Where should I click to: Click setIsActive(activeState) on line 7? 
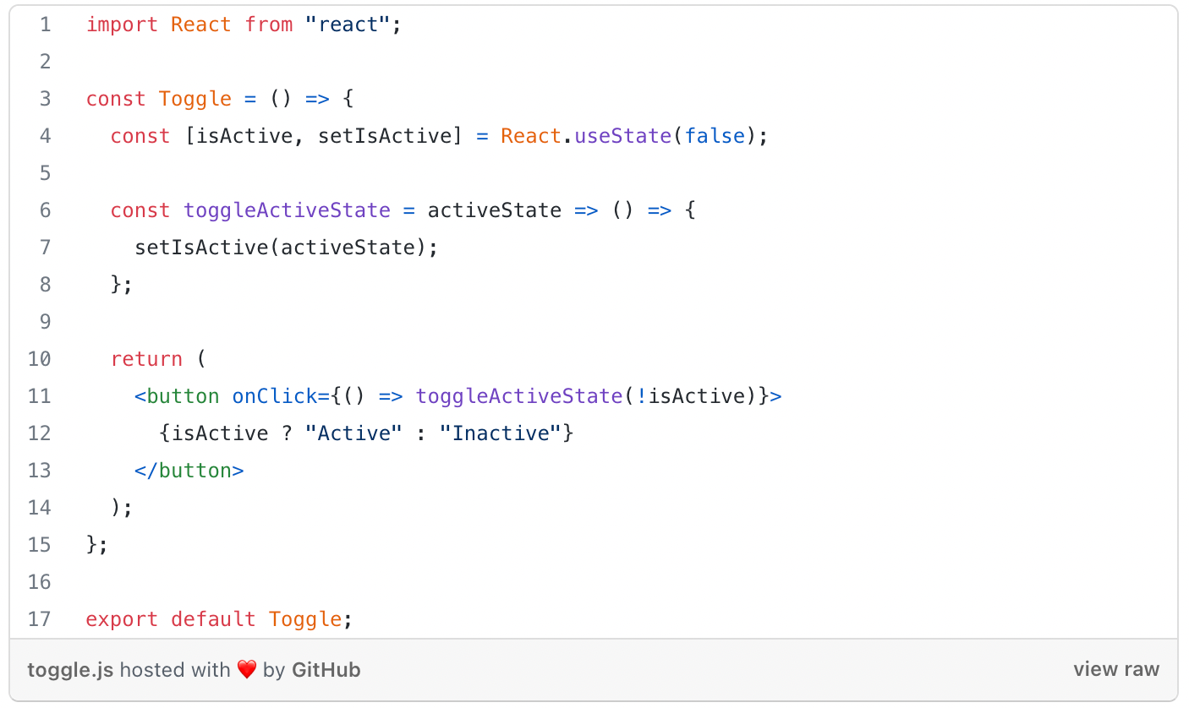(x=287, y=248)
